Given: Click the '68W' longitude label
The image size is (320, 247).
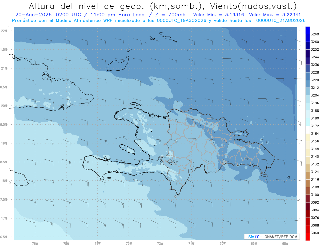Looking at the screenshot, I should click(x=285, y=244).
